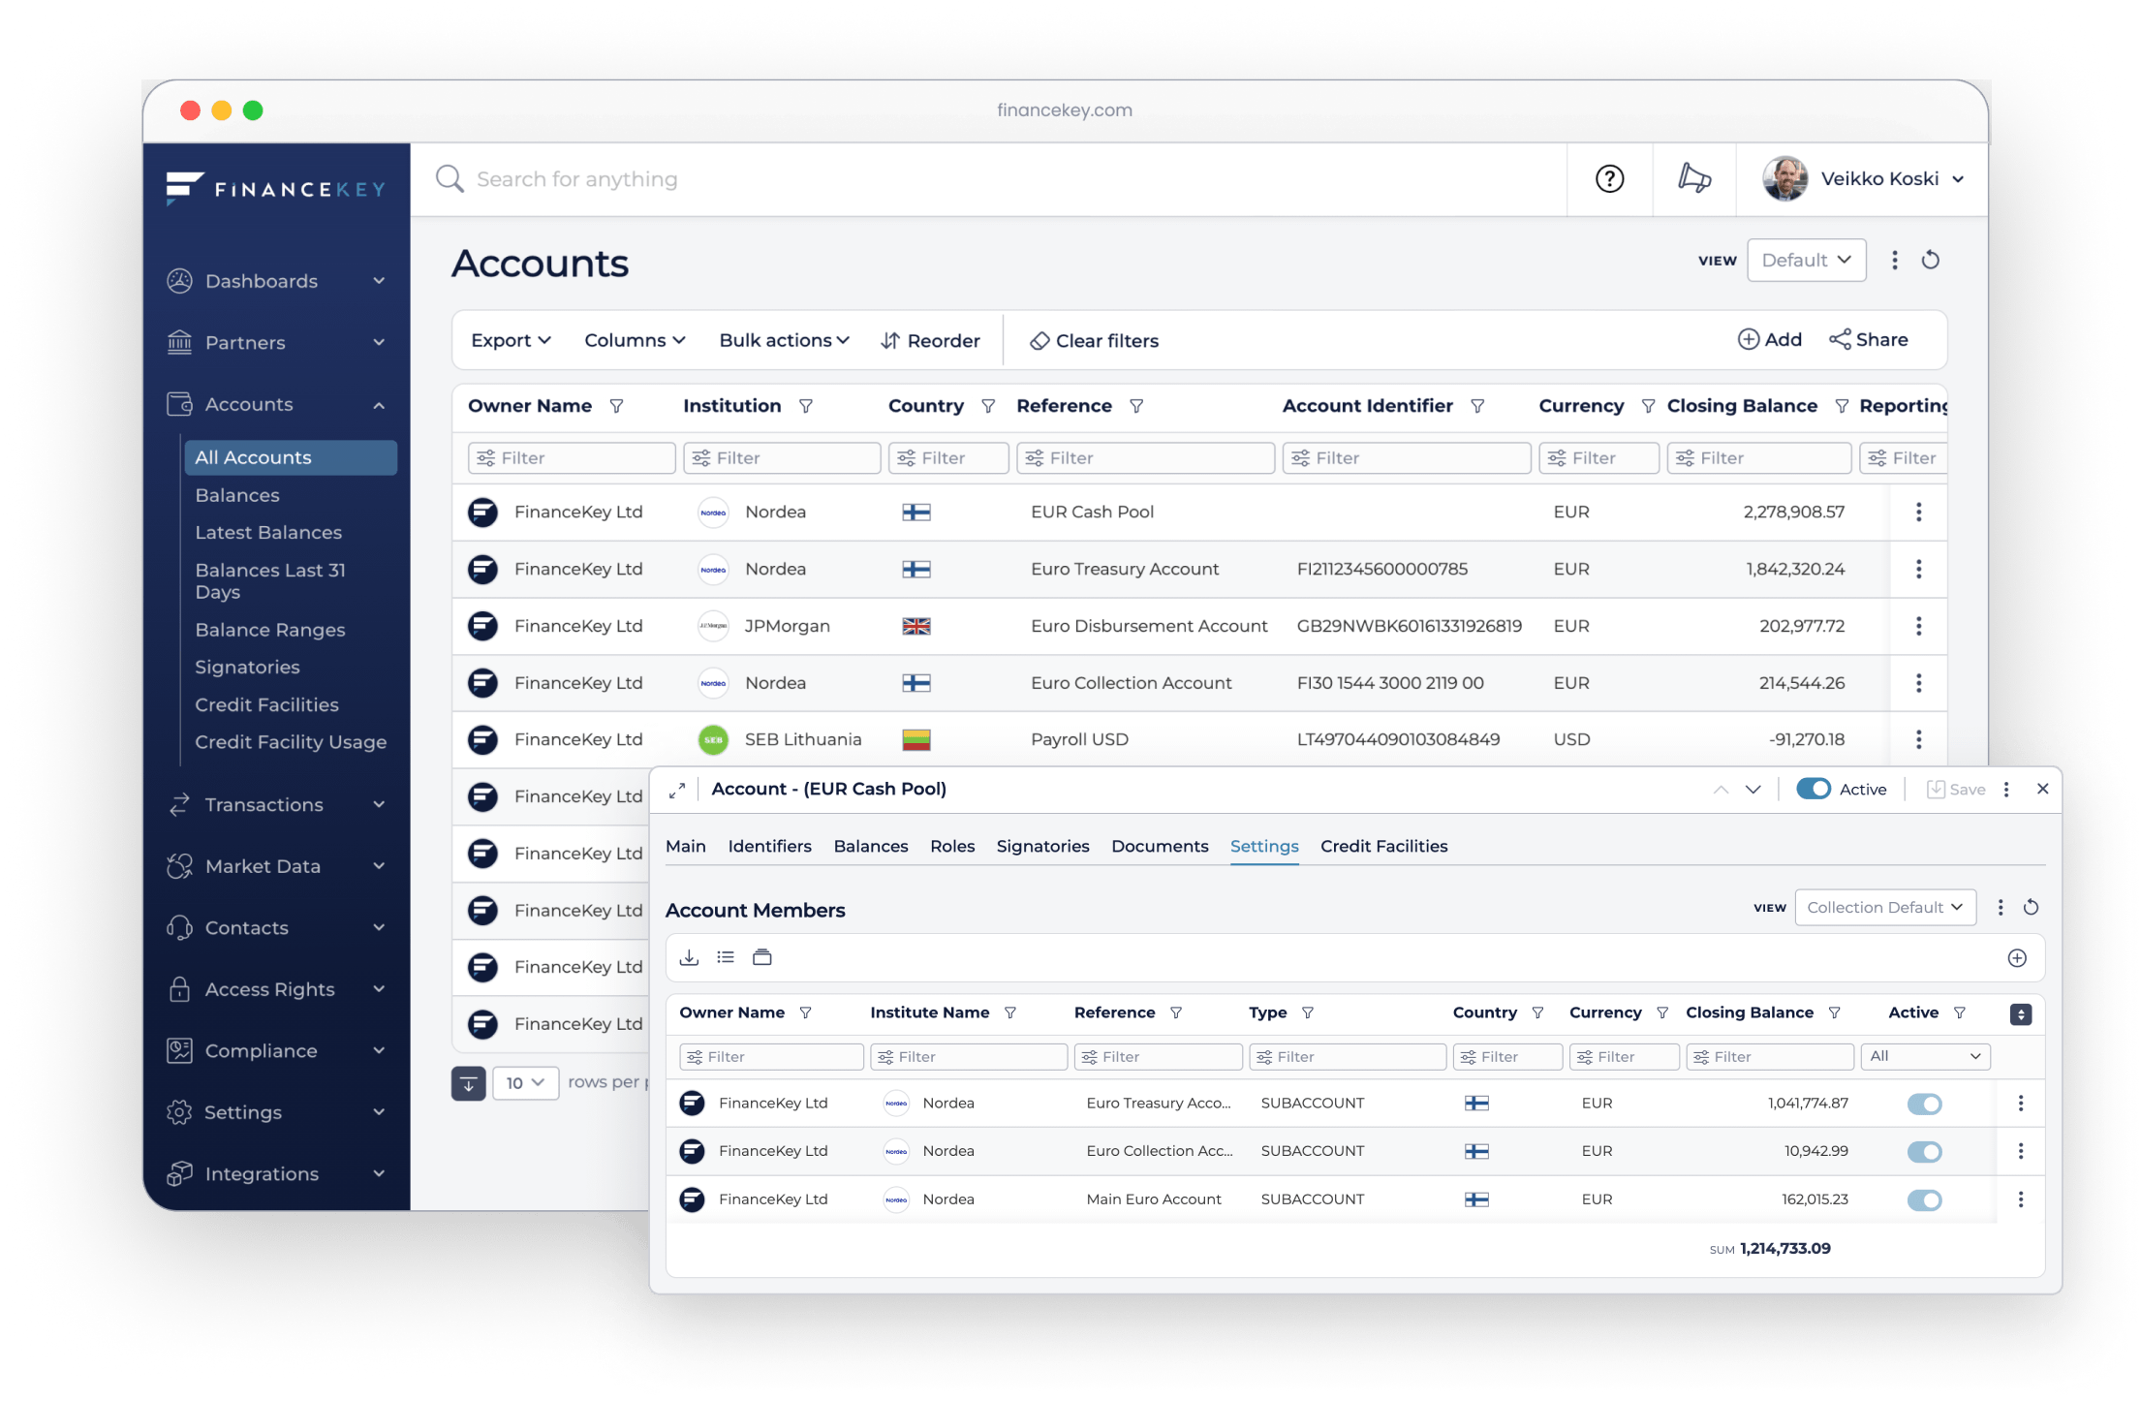Filter icon on Owner Name column
Viewport: 2141px width, 1401px height.
tap(616, 406)
